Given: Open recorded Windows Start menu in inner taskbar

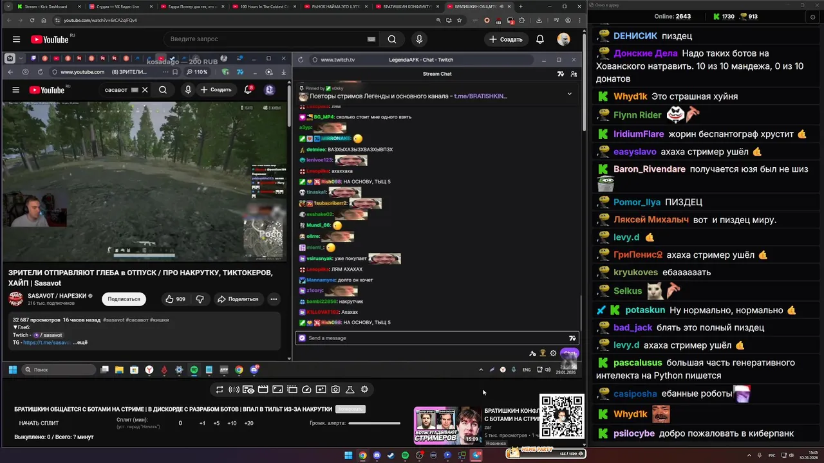Looking at the screenshot, I should point(12,370).
